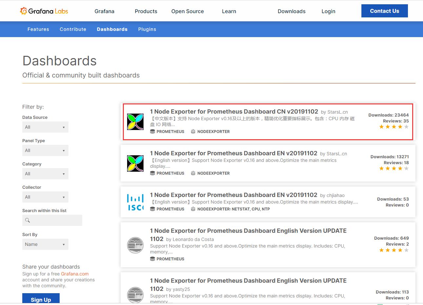Open the Leonardo da Costa dashboard title
423x305 pixels.
click(248, 235)
